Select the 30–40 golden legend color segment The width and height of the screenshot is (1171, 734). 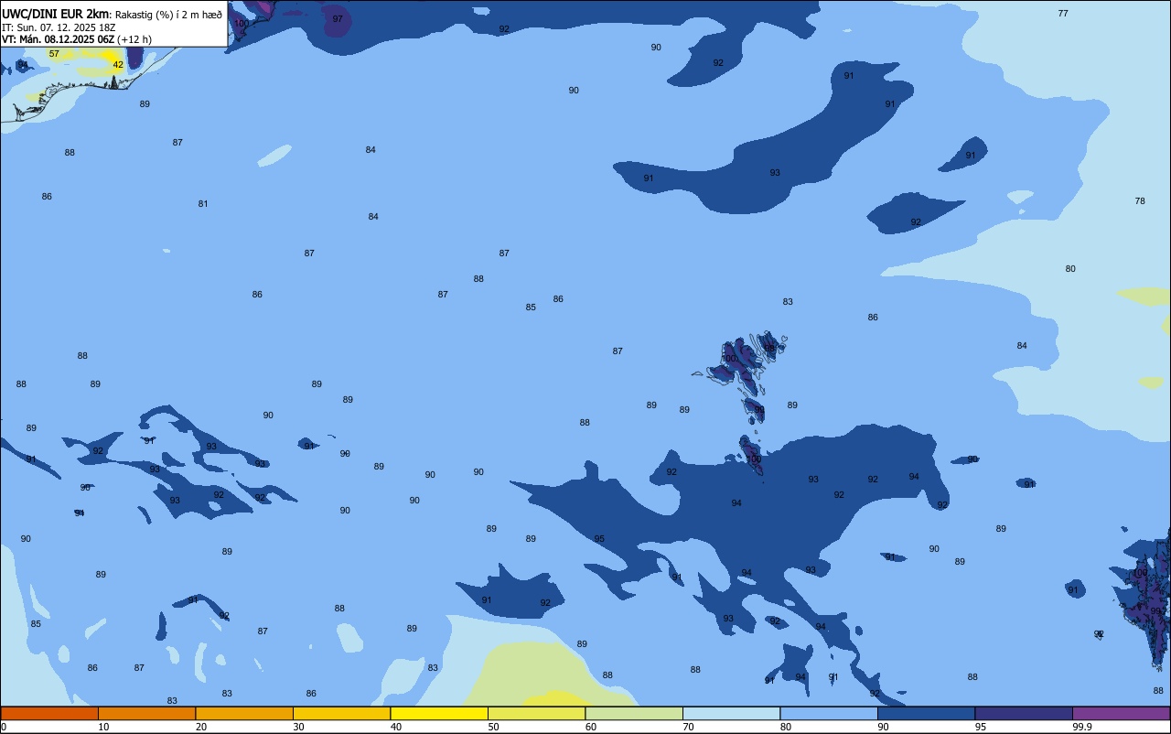341,713
